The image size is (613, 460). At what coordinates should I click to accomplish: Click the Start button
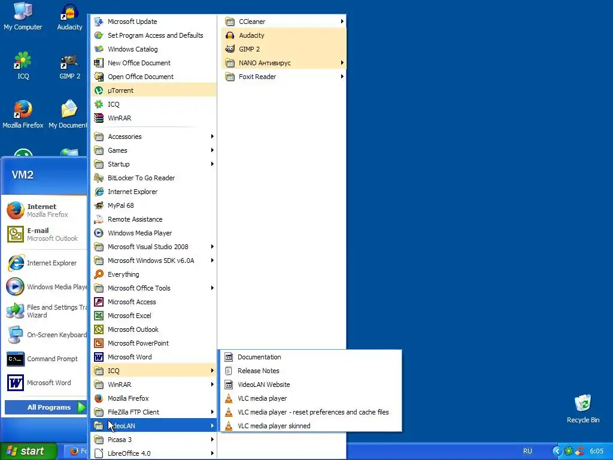coord(28,451)
